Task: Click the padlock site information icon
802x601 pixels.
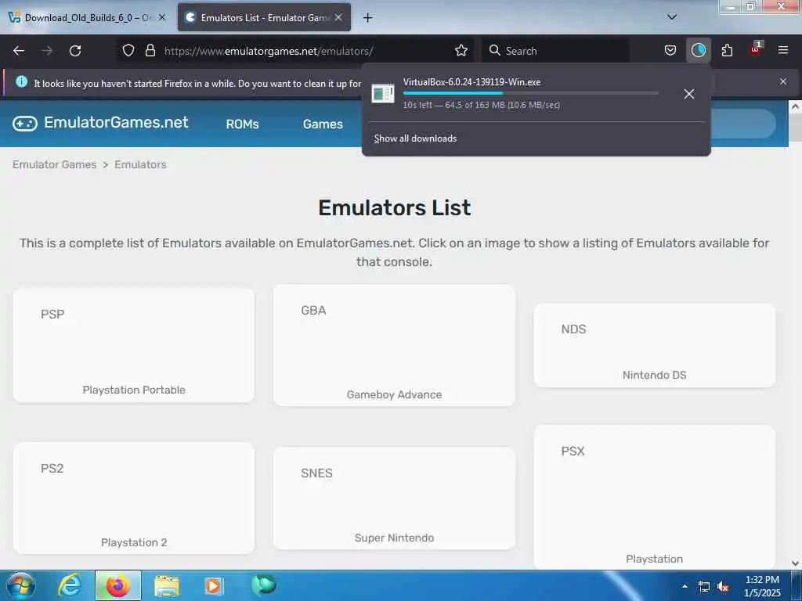Action: (150, 51)
